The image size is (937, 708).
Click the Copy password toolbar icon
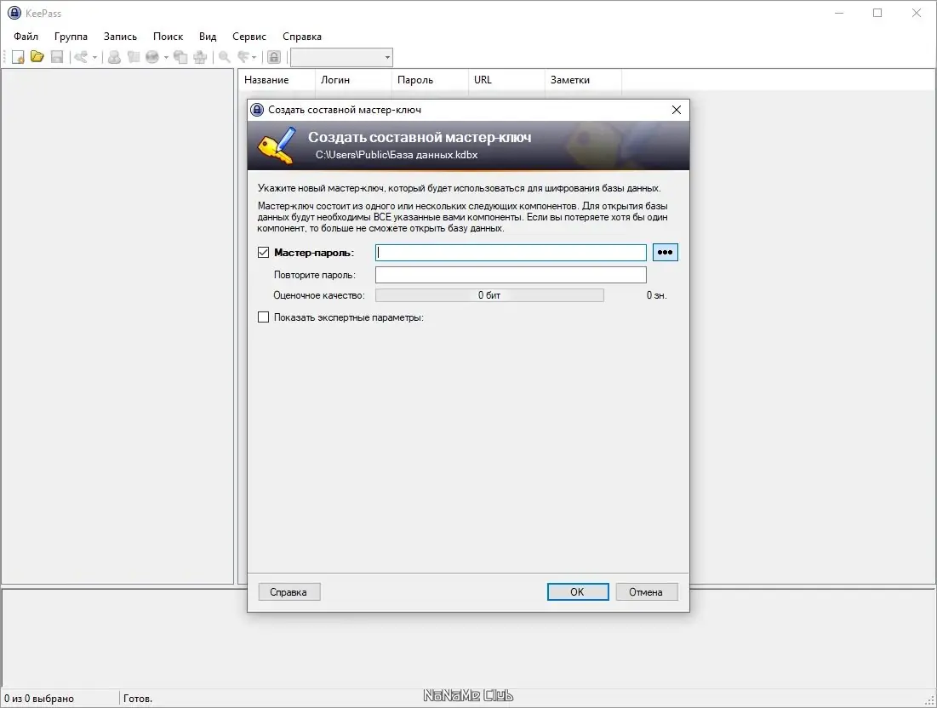pyautogui.click(x=134, y=57)
